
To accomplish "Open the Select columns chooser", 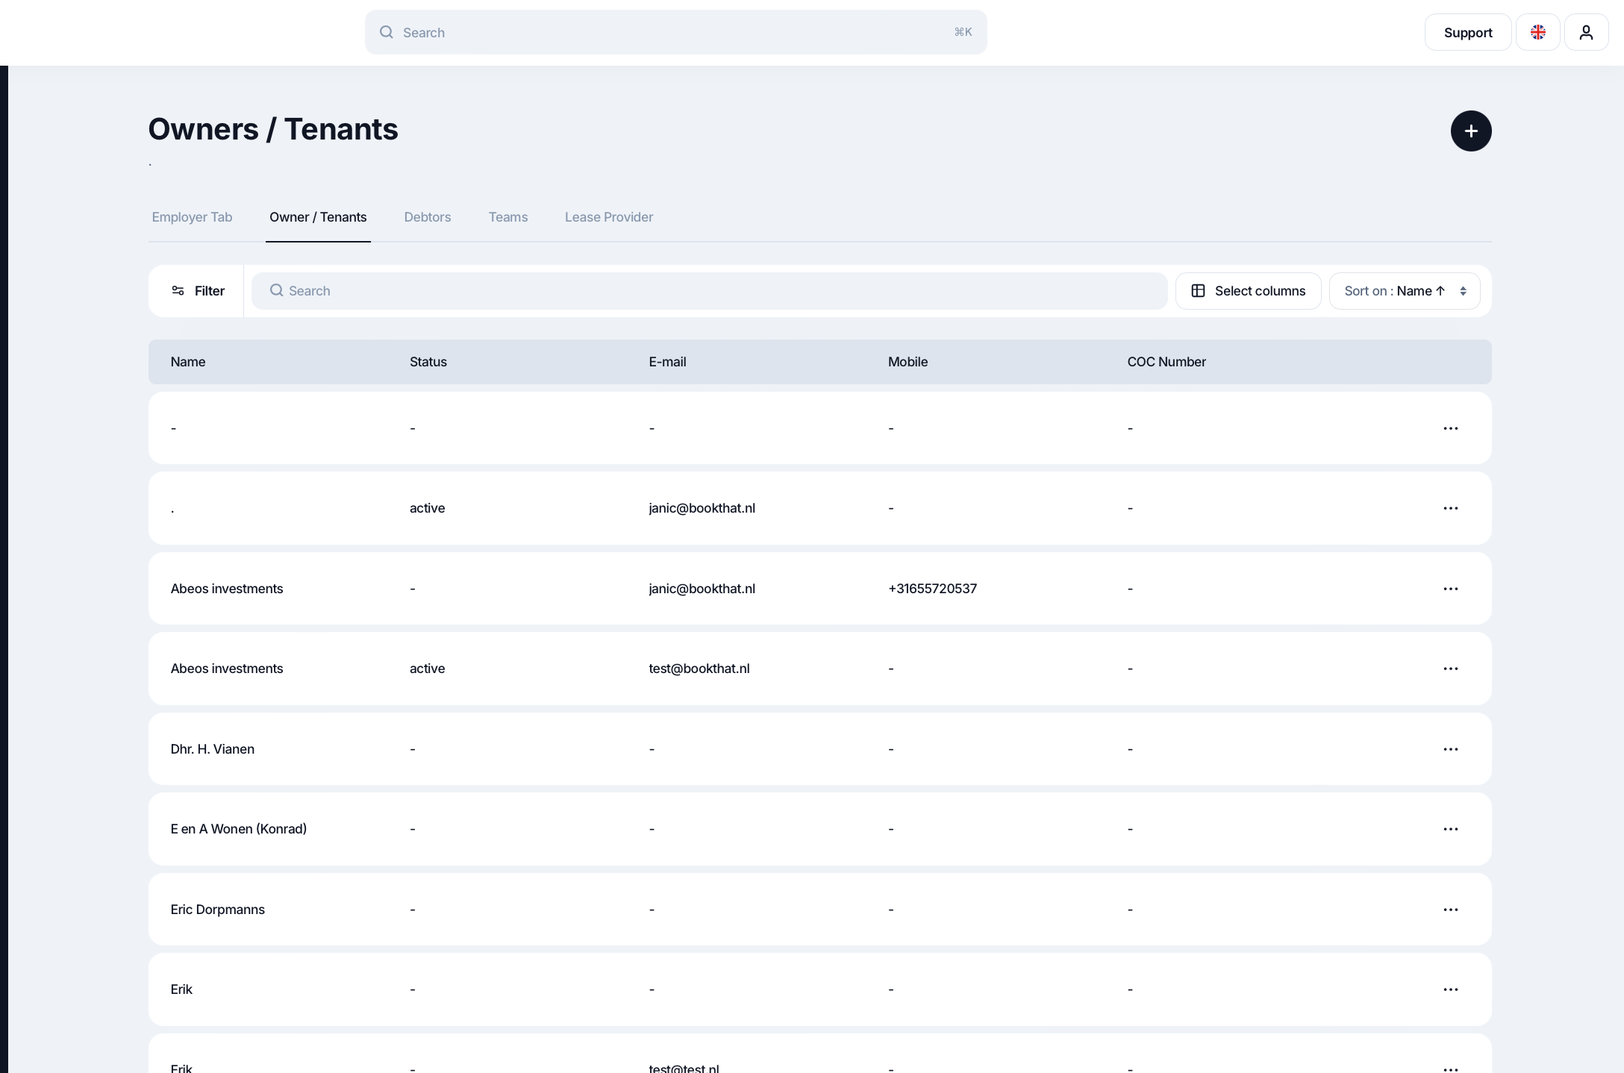I will 1248,291.
